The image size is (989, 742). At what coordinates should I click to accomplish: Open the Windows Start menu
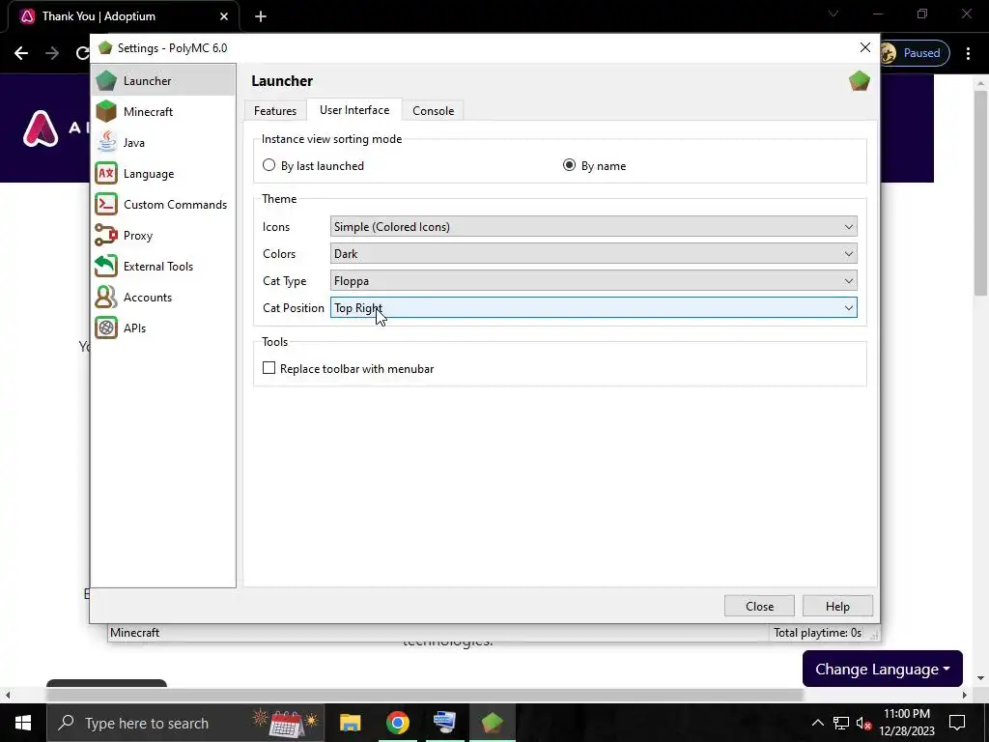(x=23, y=723)
